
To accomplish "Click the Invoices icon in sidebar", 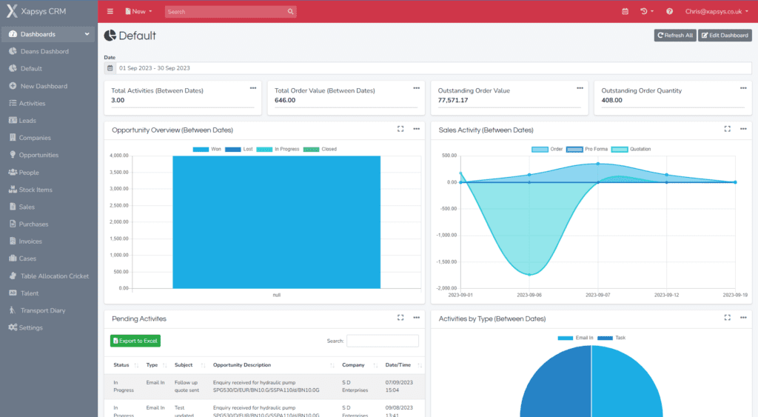I will coord(13,241).
